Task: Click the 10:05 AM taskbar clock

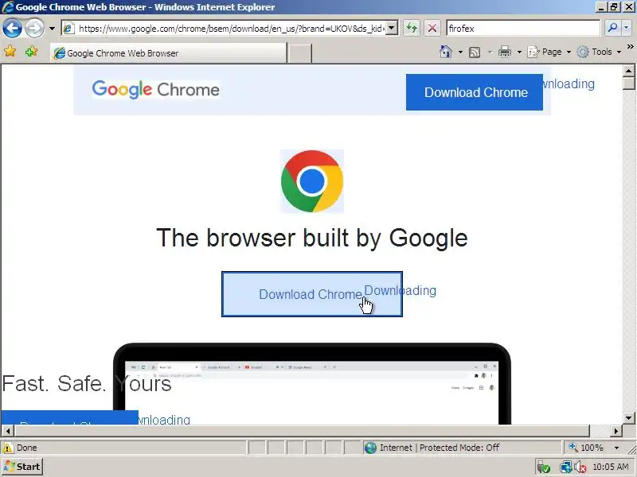Action: point(611,467)
